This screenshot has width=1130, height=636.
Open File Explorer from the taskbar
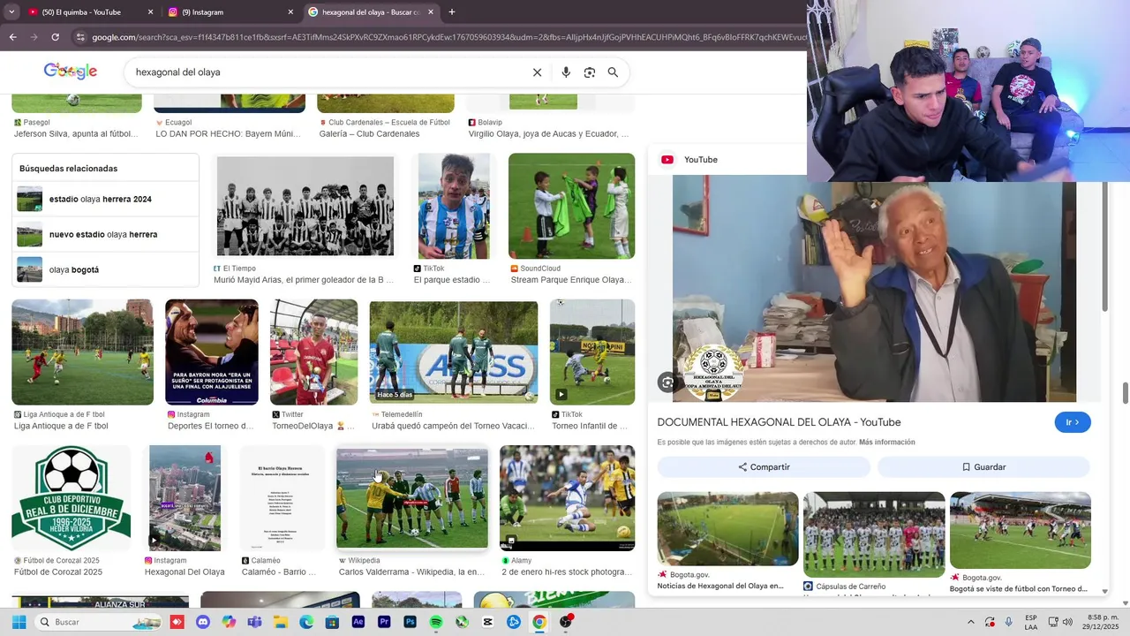tap(281, 622)
